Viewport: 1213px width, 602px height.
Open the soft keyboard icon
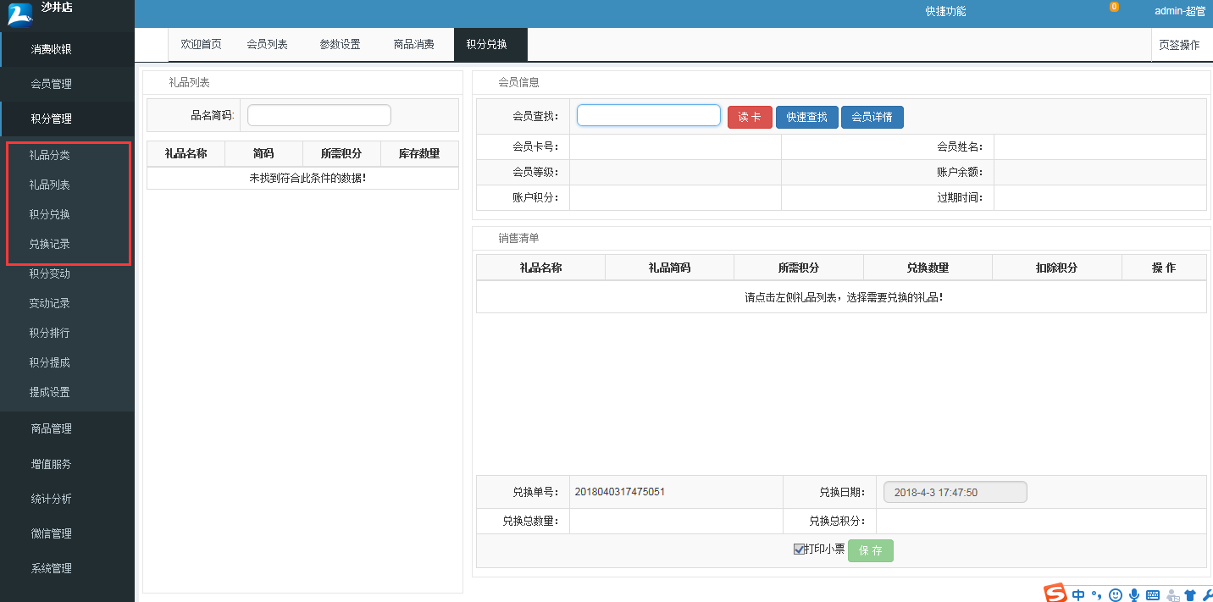pyautogui.click(x=1153, y=595)
